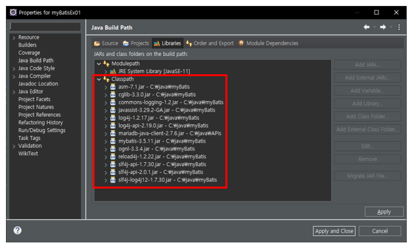Click the Apply button
The width and height of the screenshot is (412, 247).
tap(384, 212)
